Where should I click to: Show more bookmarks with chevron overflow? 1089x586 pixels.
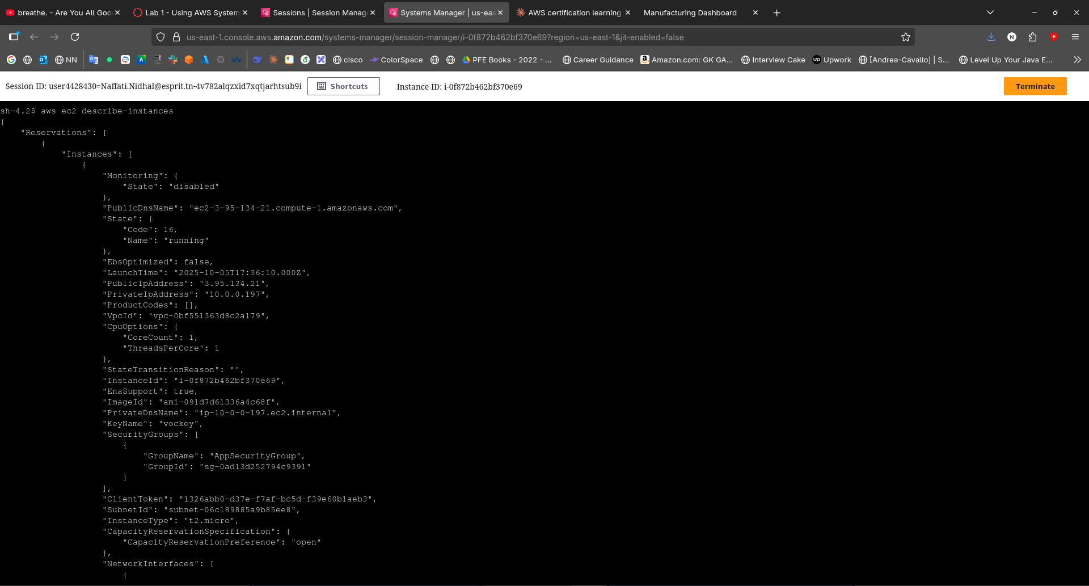(x=1077, y=60)
